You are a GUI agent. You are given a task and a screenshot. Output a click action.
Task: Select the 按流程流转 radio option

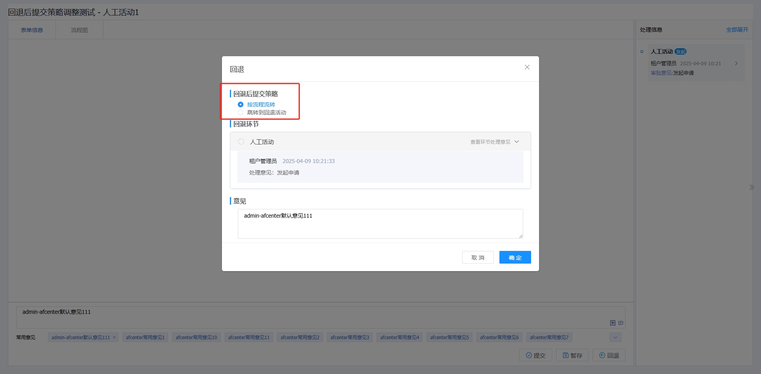[x=241, y=104]
